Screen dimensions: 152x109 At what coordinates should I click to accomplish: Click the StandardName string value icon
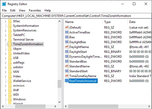[67, 66]
